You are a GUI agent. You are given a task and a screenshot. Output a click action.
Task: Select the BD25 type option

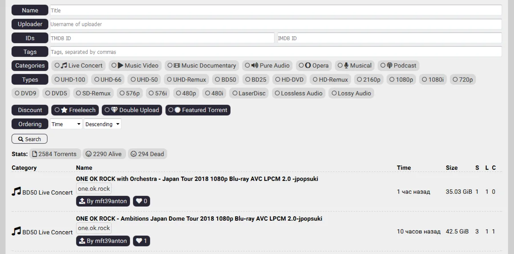pyautogui.click(x=255, y=80)
